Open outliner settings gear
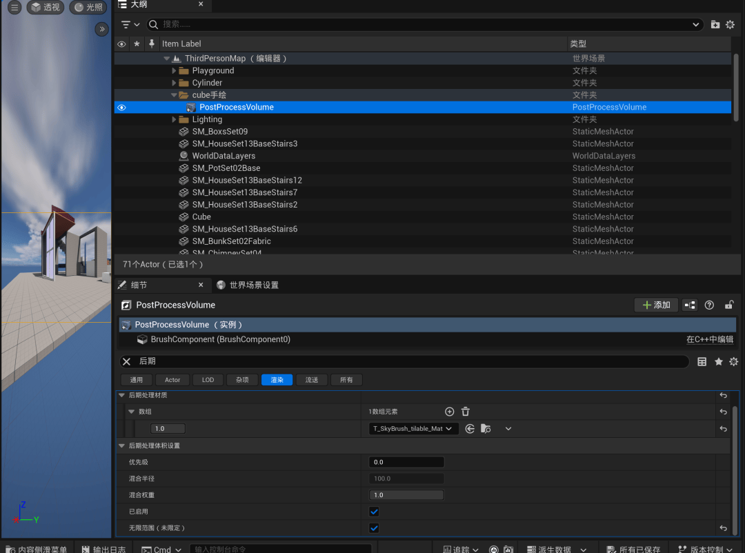 click(x=731, y=24)
